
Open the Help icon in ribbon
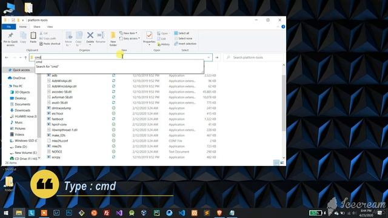coord(283,27)
